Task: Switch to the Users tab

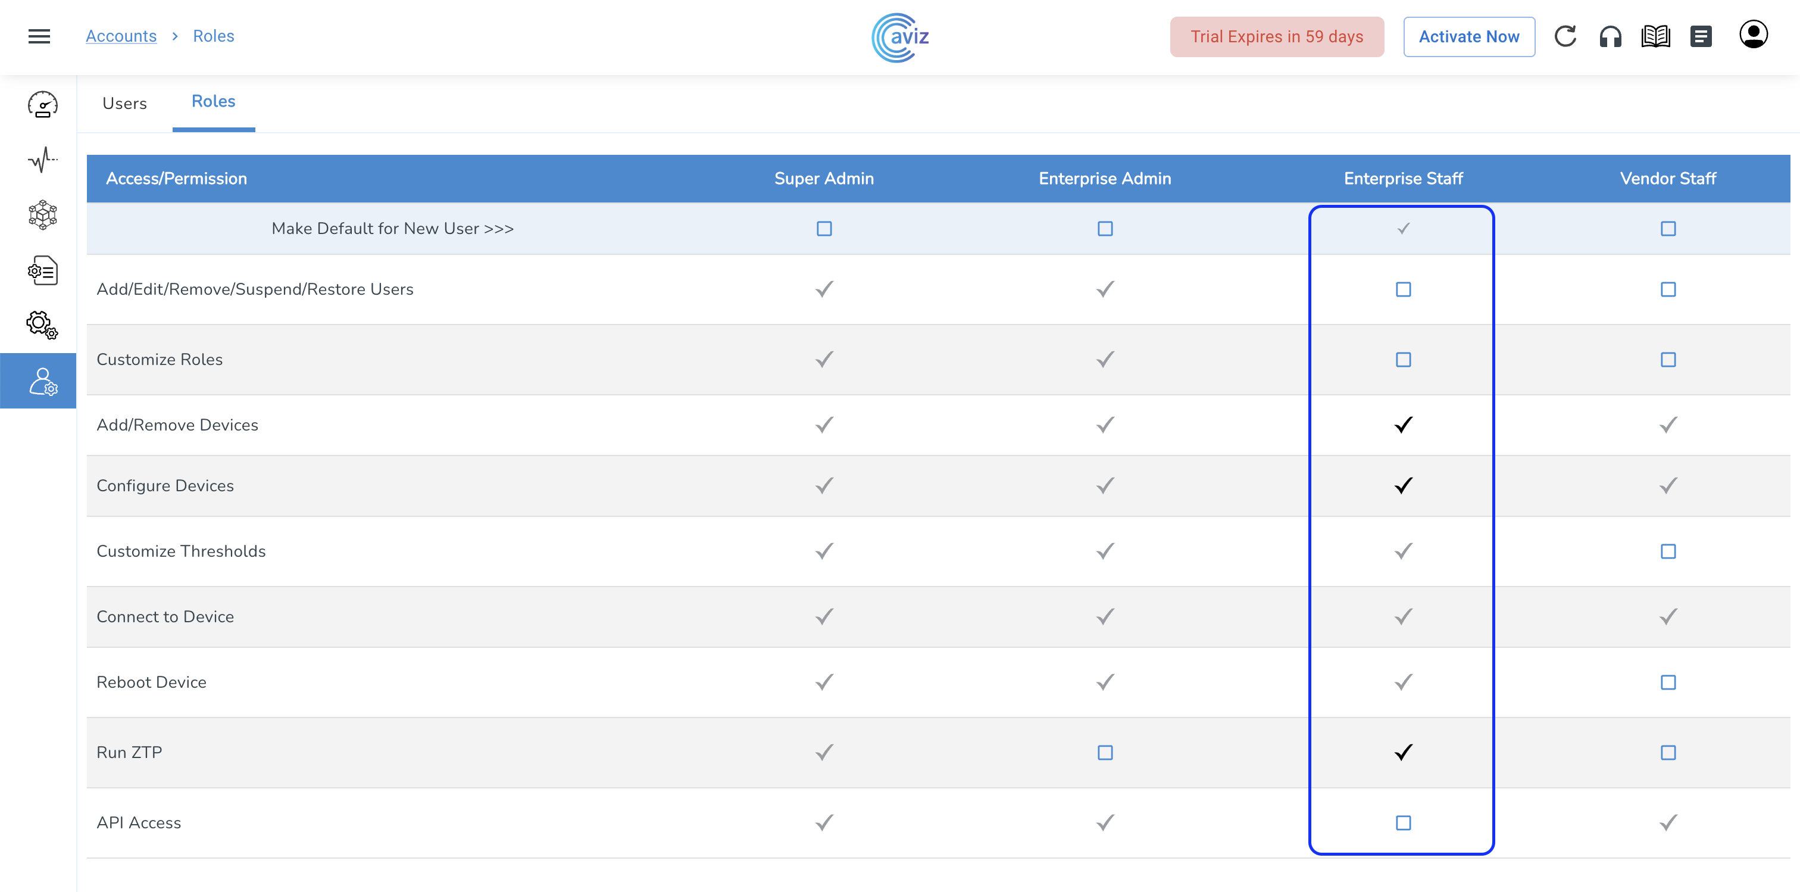Action: click(x=124, y=104)
